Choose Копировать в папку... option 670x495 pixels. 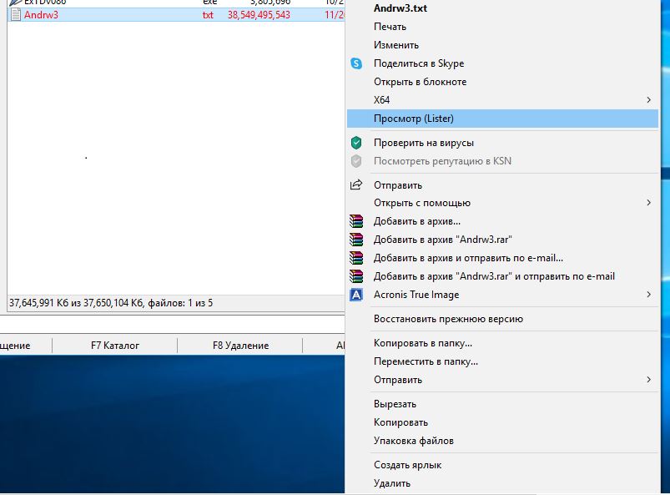click(x=422, y=343)
